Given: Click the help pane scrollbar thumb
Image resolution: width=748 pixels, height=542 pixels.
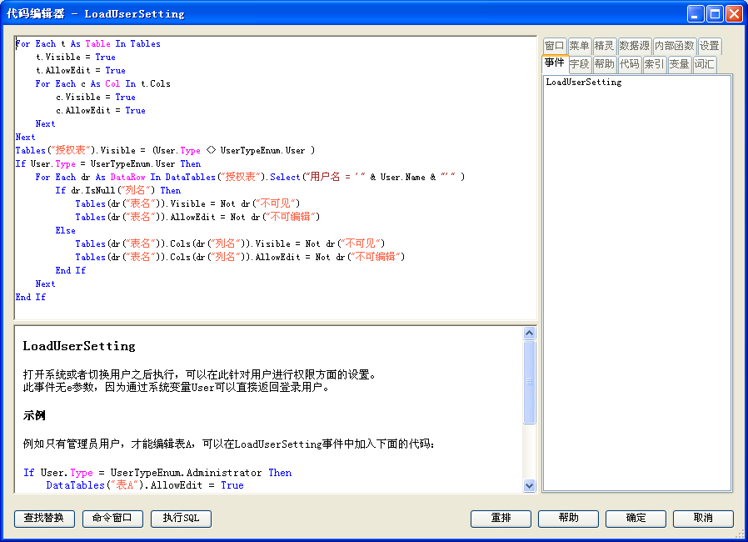Looking at the screenshot, I should tap(529, 382).
